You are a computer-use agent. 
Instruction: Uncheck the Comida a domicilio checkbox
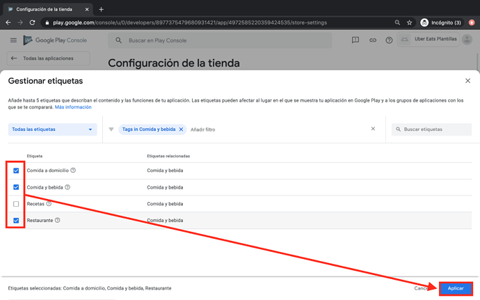(16, 171)
